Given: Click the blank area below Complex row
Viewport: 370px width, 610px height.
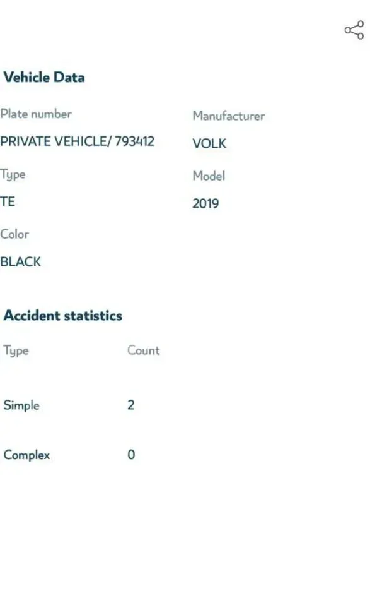Looking at the screenshot, I should click(x=185, y=537).
